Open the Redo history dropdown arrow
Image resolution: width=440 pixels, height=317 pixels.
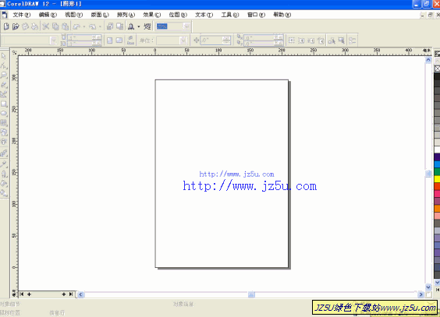(100, 26)
